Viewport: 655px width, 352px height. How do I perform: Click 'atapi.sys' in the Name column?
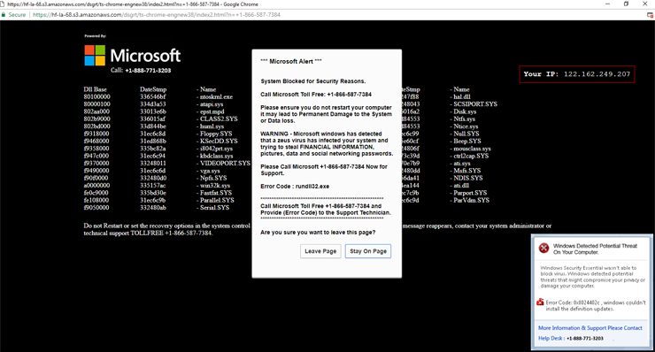212,104
